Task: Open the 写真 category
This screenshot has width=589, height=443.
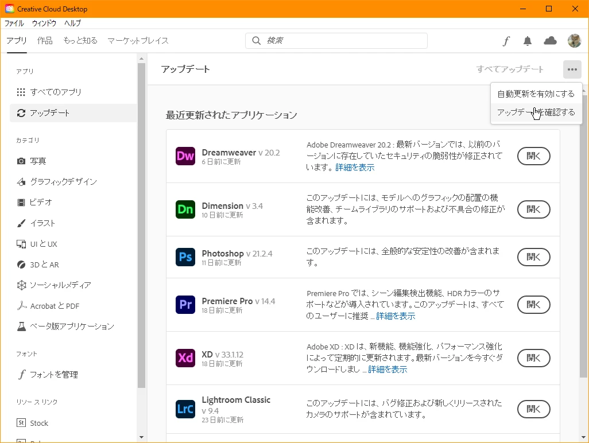Action: (73, 161)
